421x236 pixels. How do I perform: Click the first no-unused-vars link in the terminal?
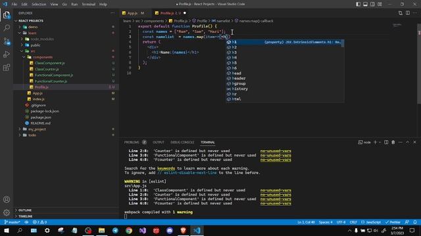coord(276,151)
